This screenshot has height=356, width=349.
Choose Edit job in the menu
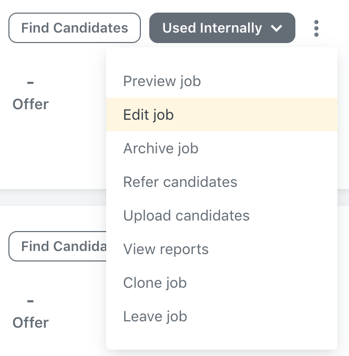222,114
